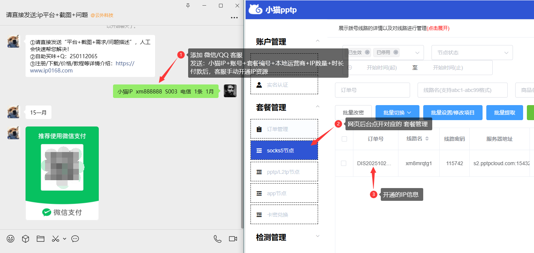The image size is (534, 253).
Task: Select socks5节点 in the sidebar
Action: click(284, 151)
